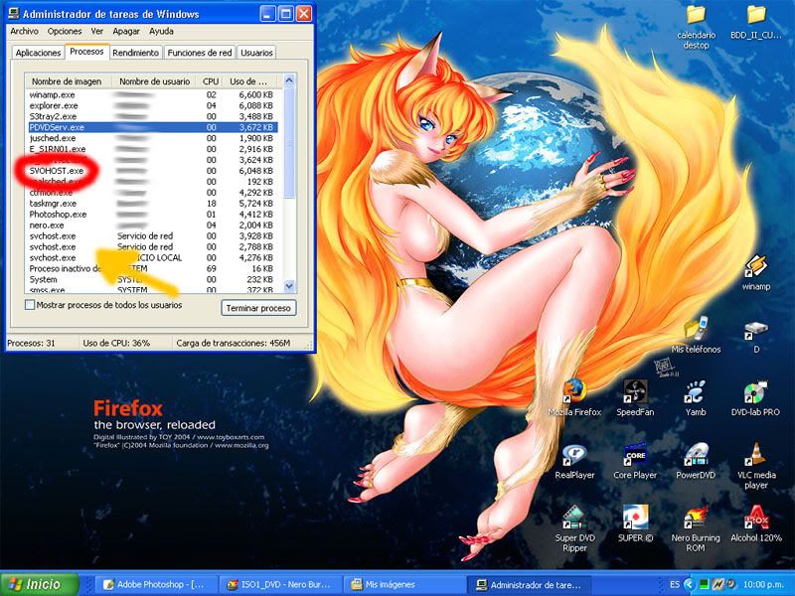Sort by Nombre de imagen column
Screen dimensions: 795x596
tap(67, 81)
